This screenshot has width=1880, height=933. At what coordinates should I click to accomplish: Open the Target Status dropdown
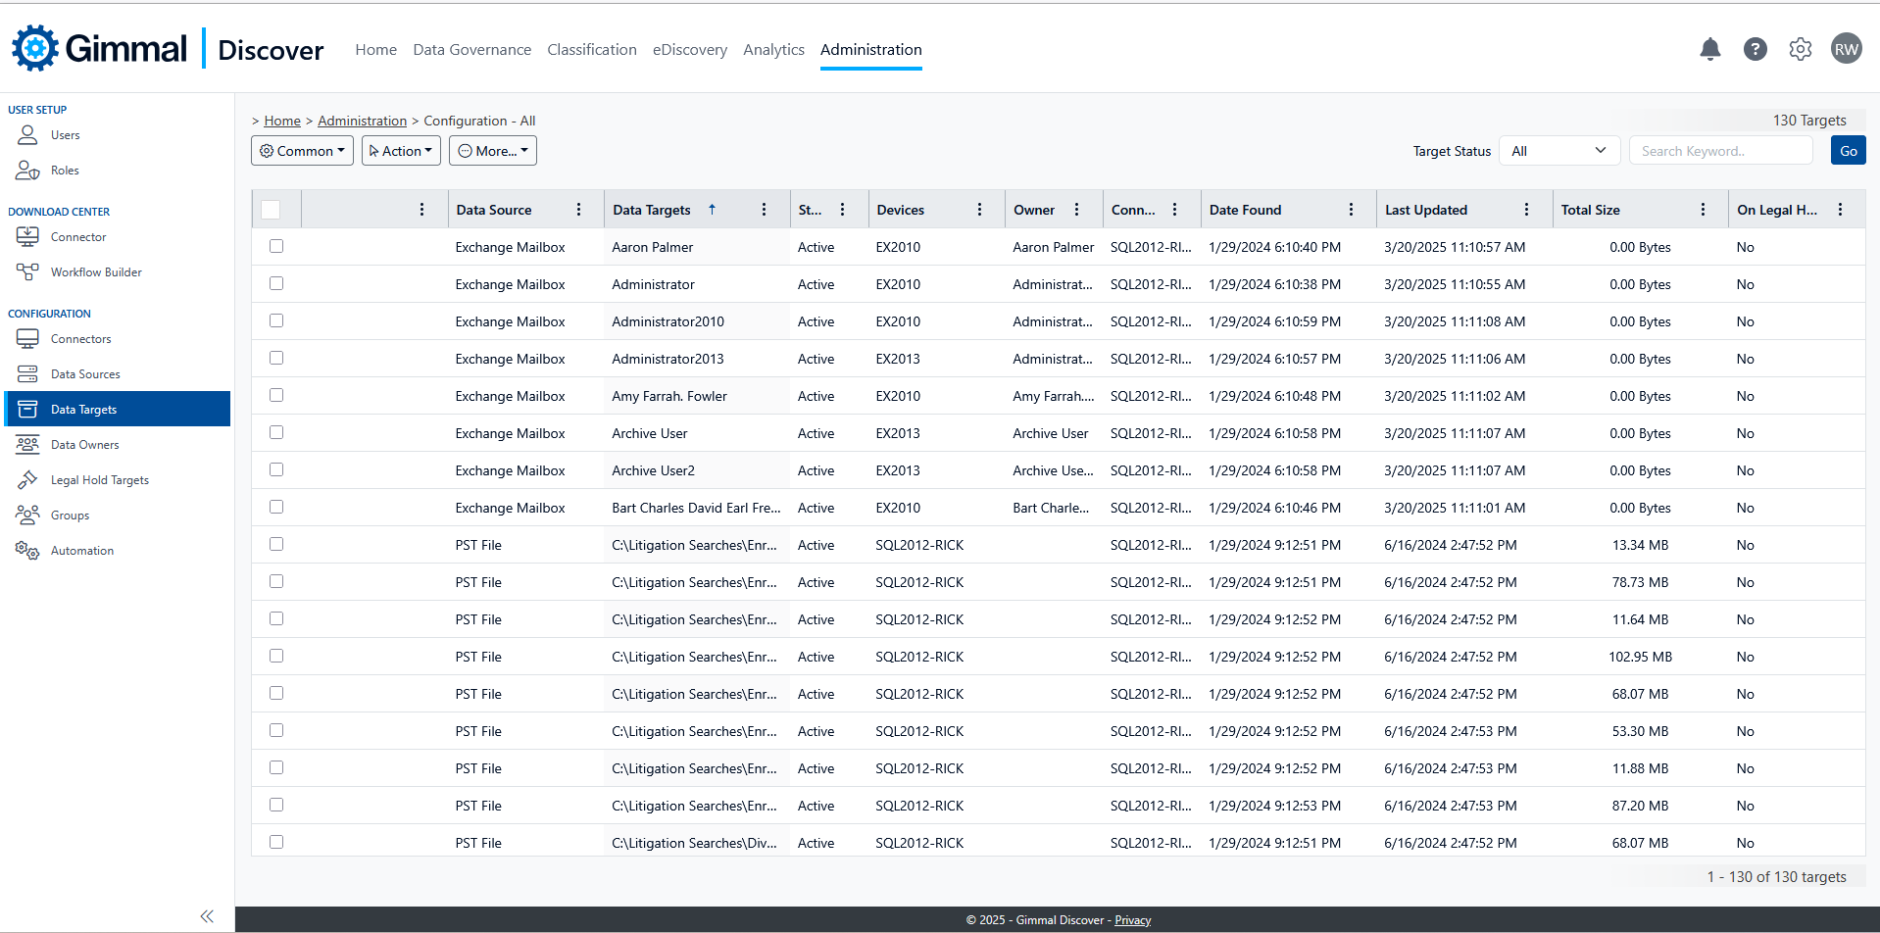coord(1558,151)
